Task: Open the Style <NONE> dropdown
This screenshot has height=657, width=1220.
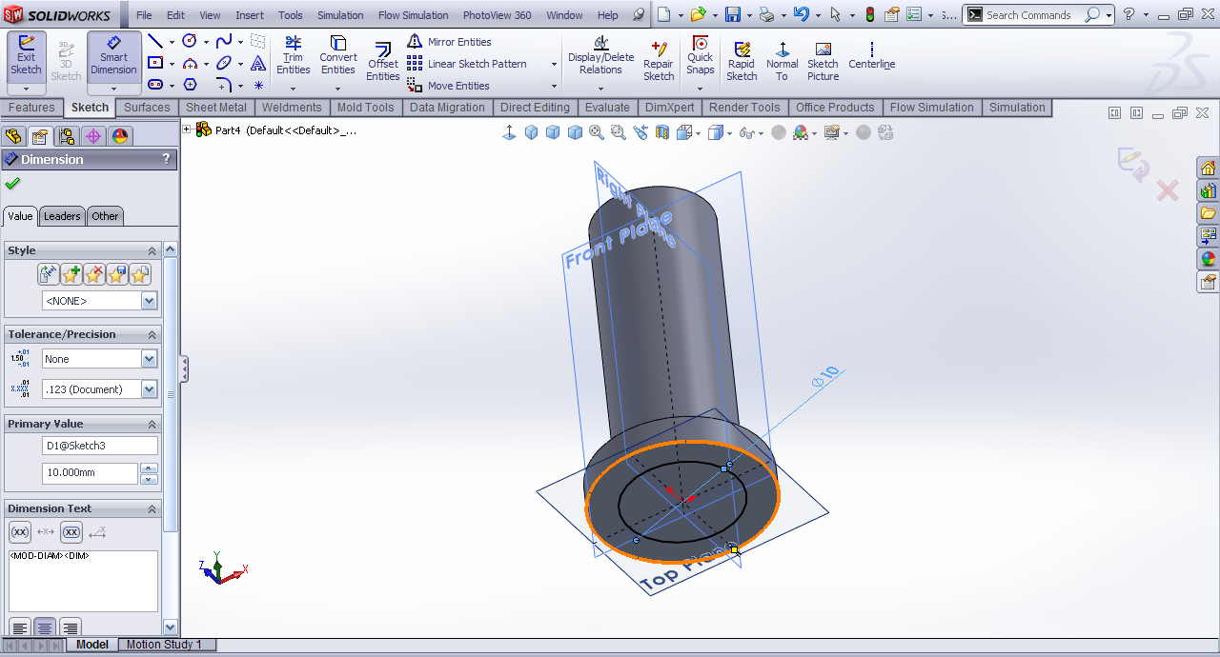Action: (x=149, y=301)
